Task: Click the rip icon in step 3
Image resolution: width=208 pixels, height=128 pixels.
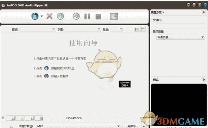Action: click(x=46, y=76)
